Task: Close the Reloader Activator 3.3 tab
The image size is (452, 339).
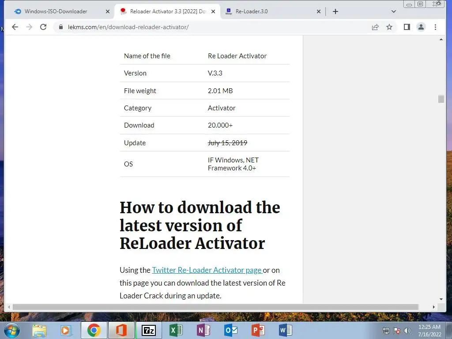Action: click(x=213, y=11)
